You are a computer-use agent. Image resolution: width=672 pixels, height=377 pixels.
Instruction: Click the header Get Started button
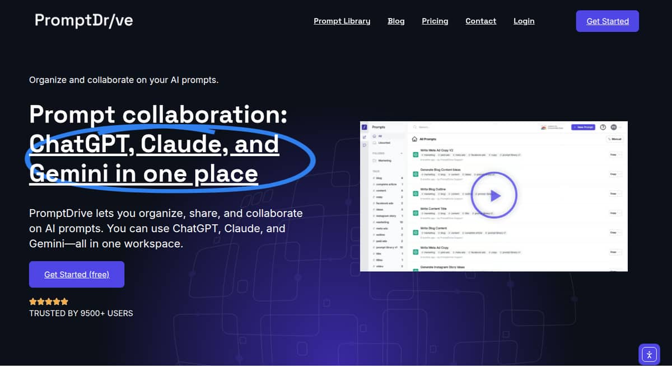pos(608,21)
